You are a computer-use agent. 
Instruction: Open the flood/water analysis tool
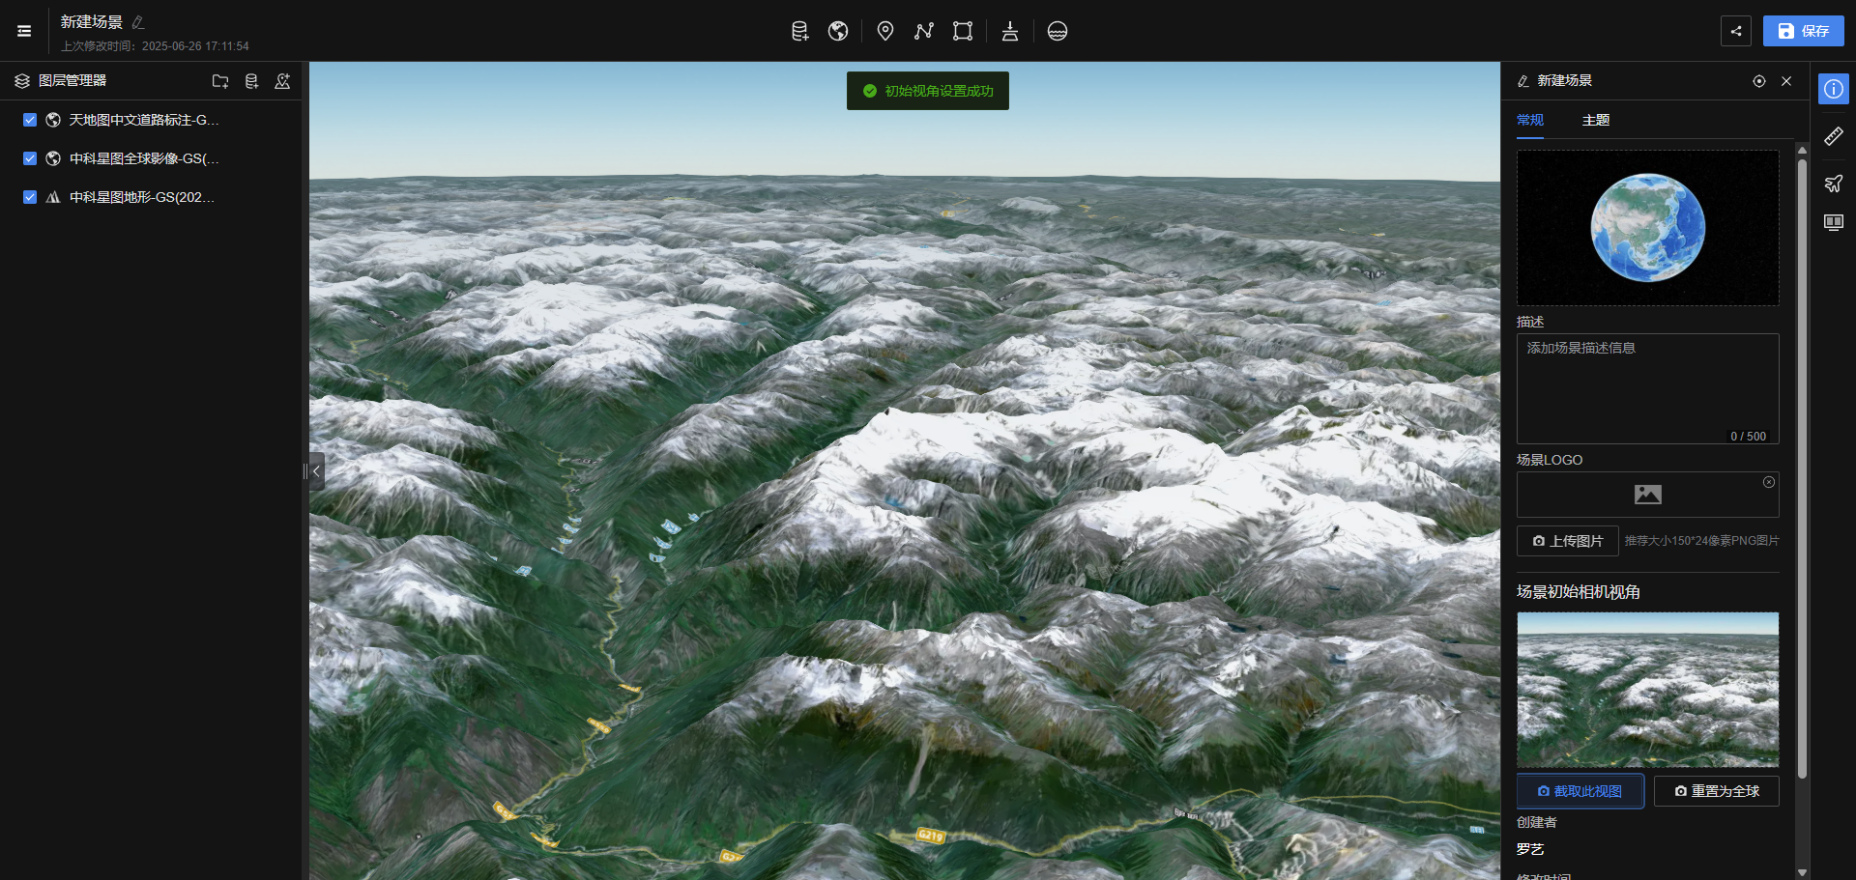[x=1058, y=31]
